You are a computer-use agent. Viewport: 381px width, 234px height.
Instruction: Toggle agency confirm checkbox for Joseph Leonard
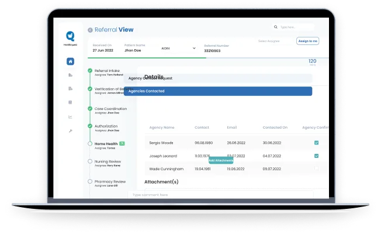point(316,156)
